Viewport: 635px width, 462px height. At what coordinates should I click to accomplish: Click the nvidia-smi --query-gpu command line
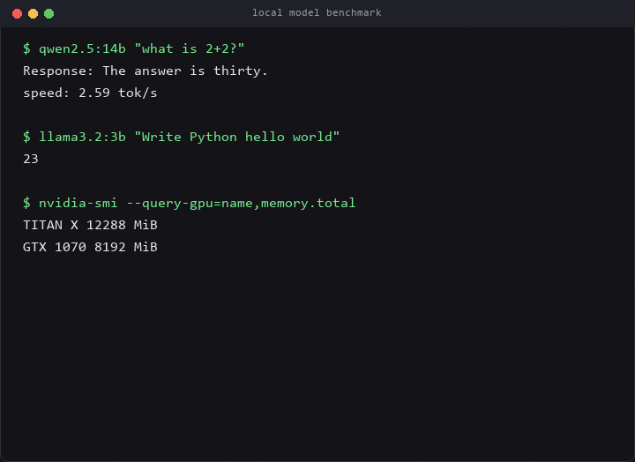[x=189, y=204]
